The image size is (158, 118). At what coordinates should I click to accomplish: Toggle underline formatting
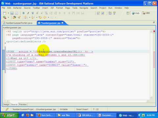tap(33, 13)
